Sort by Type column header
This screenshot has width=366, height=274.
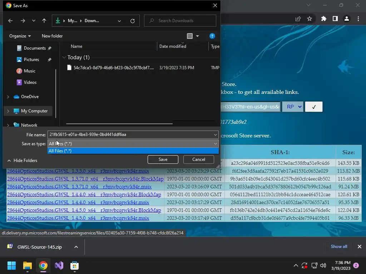[x=215, y=46]
